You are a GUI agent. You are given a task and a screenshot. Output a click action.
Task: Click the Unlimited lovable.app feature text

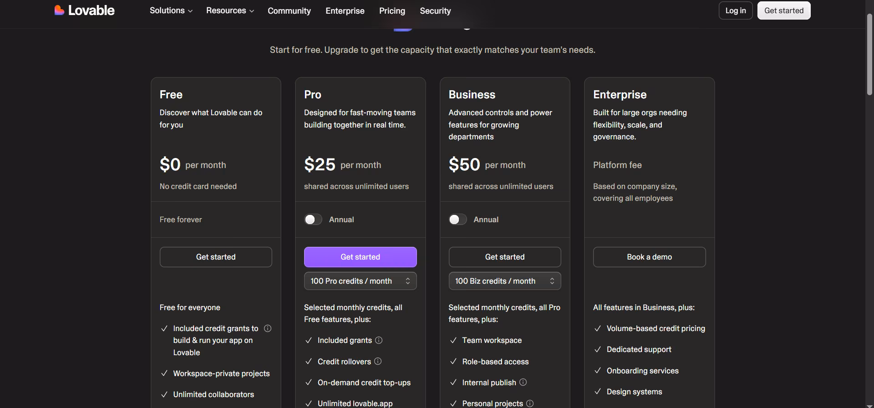tap(355, 403)
